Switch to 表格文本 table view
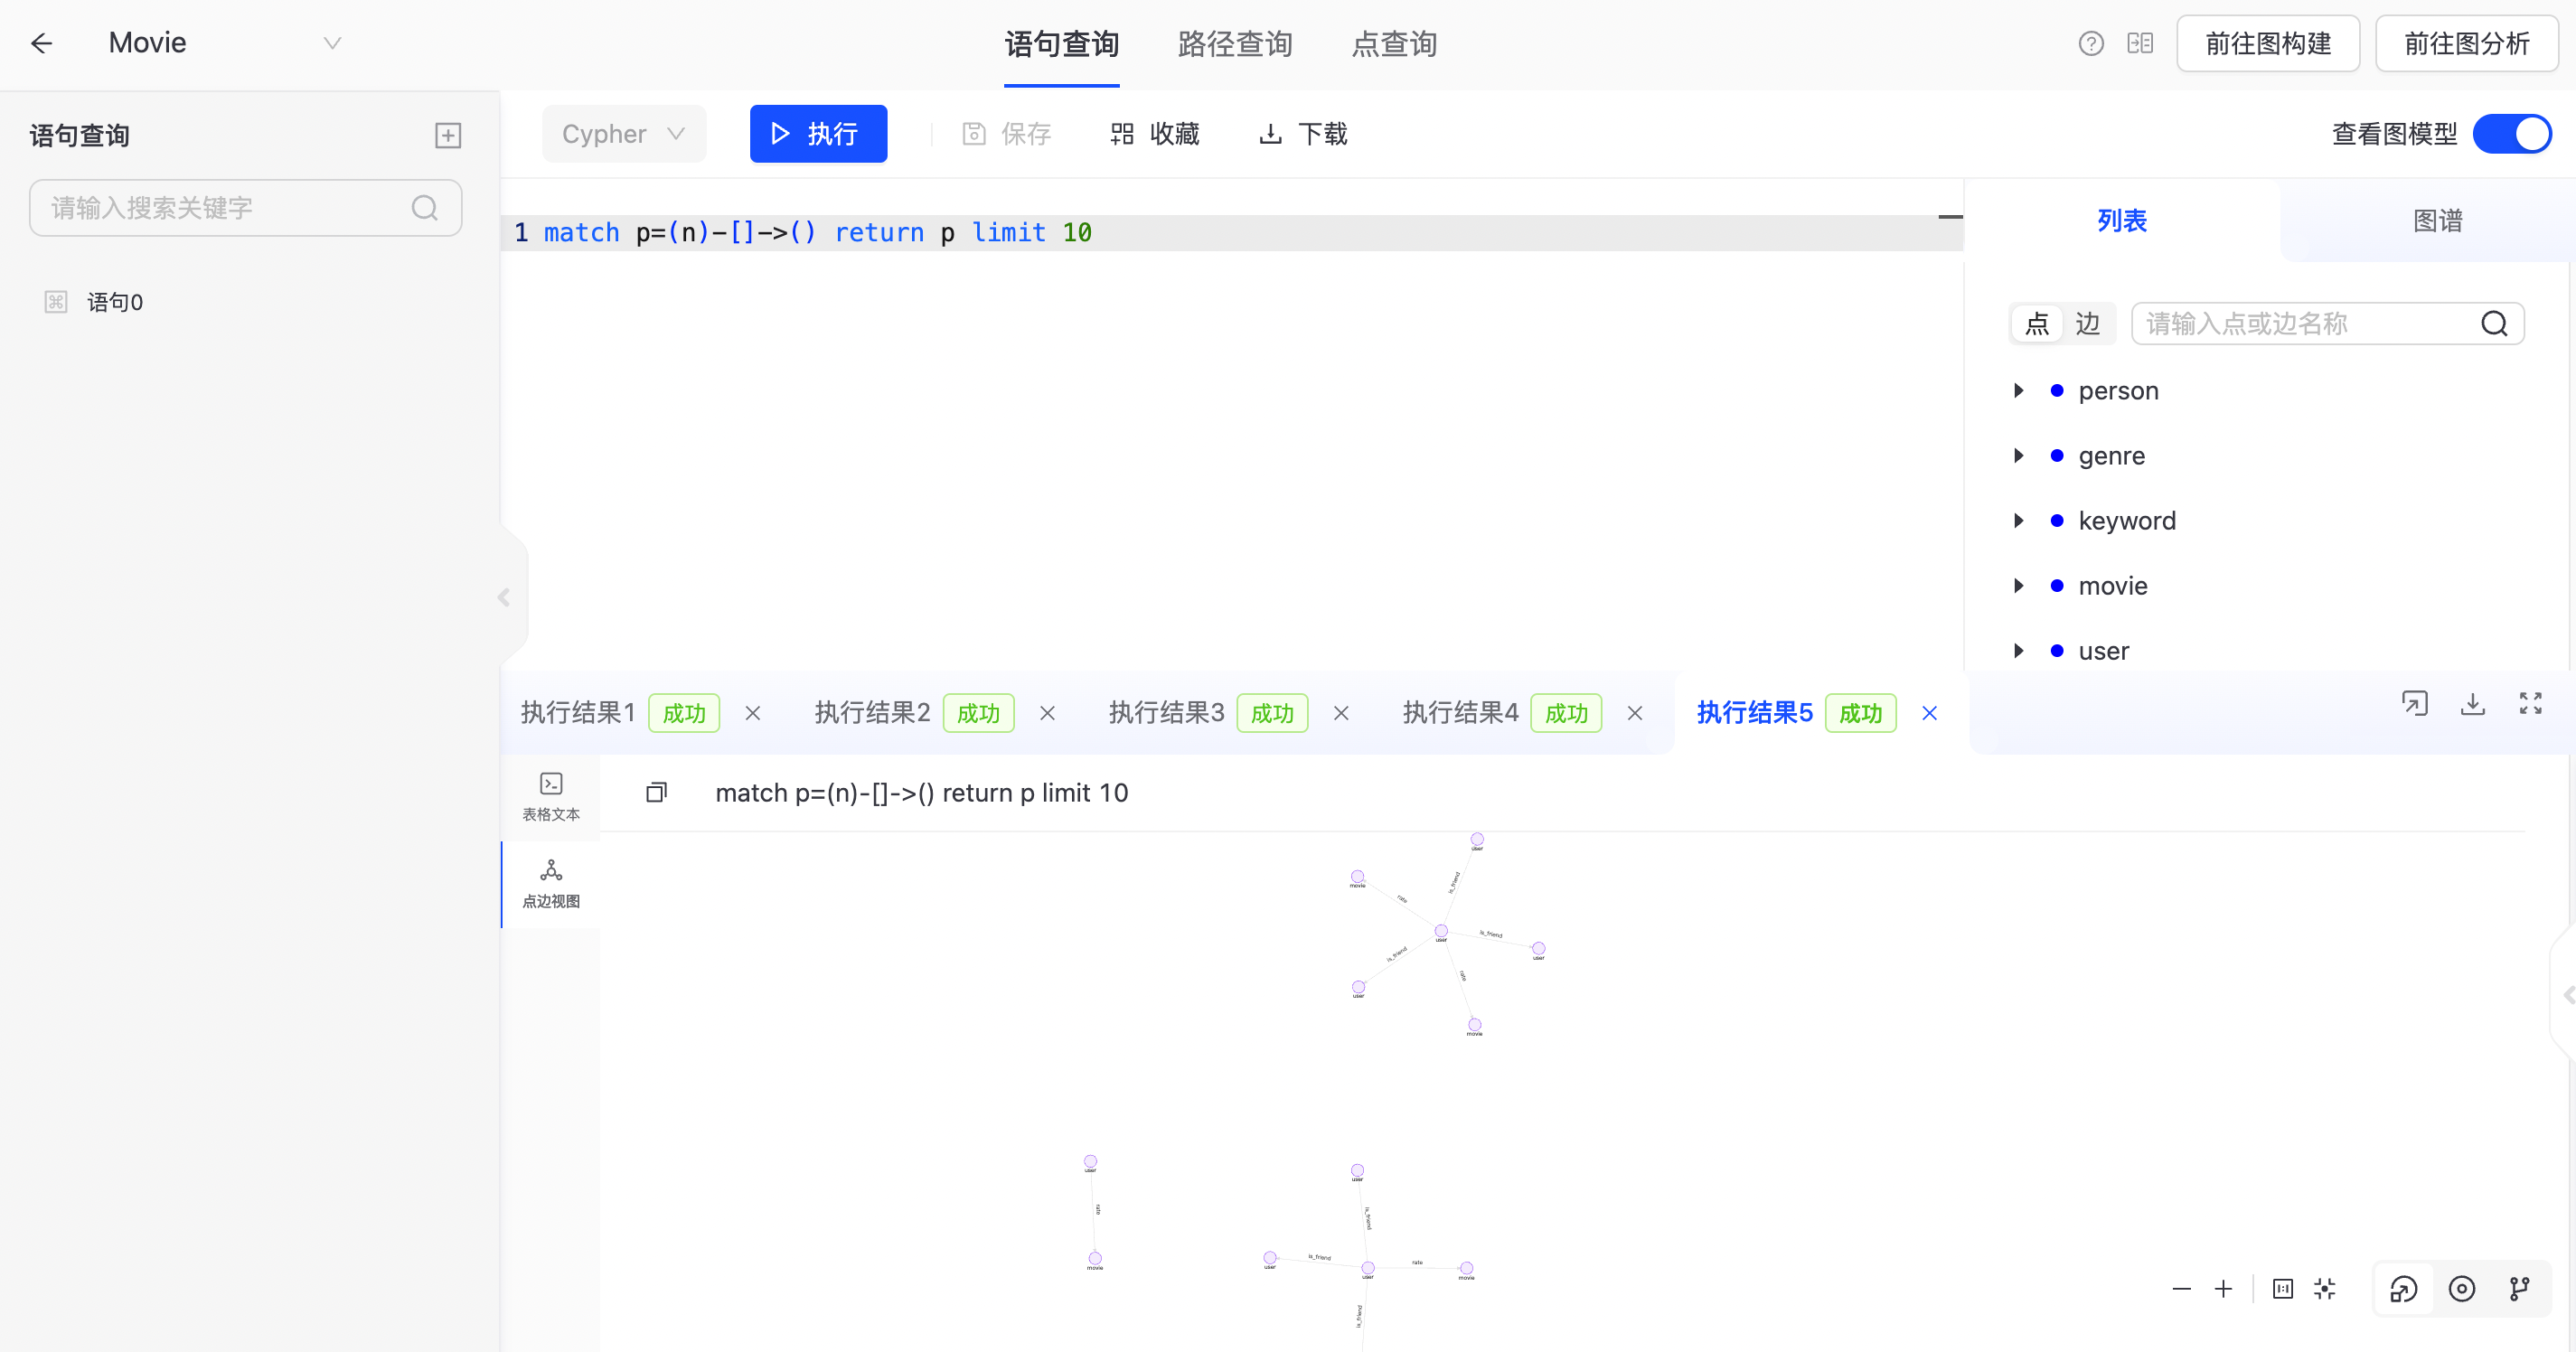 pos(551,797)
